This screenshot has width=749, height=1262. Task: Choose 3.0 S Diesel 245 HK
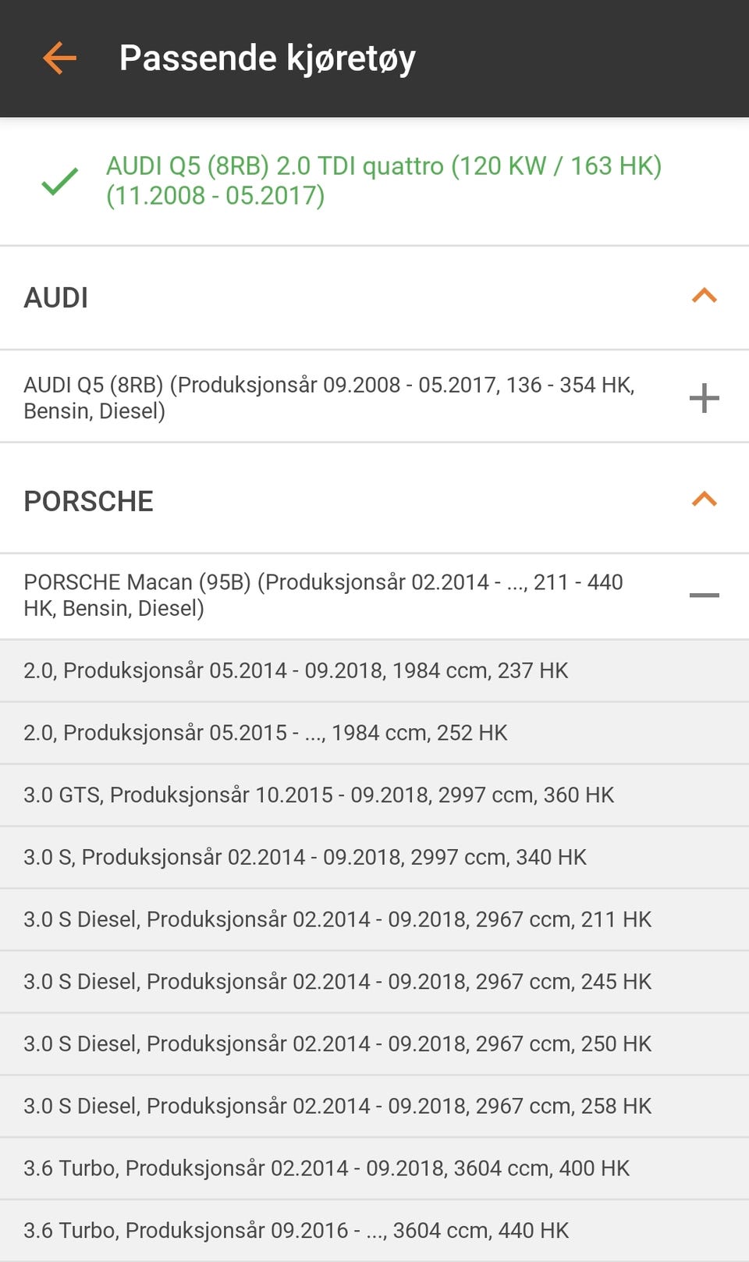[374, 982]
